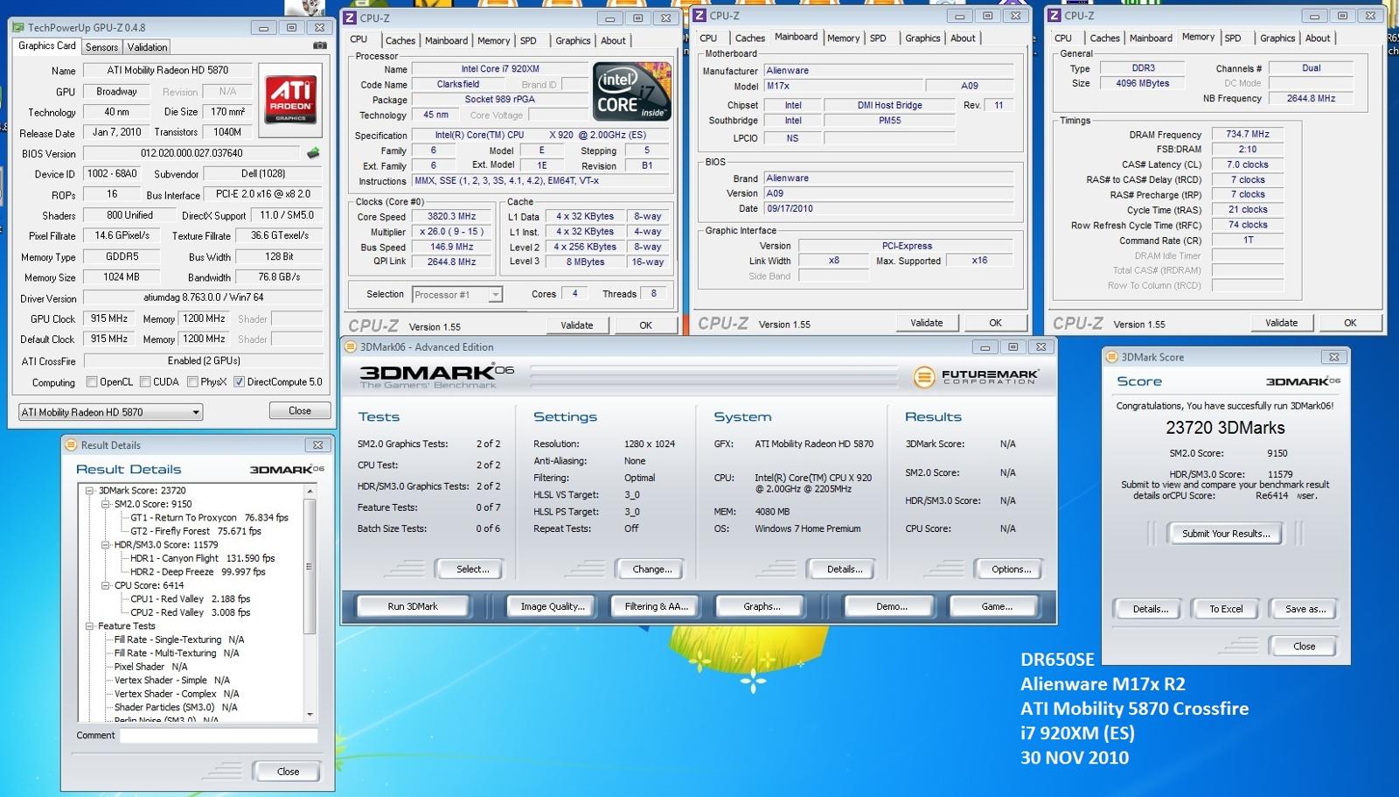Click the Comment input field
This screenshot has height=797, width=1399.
[x=219, y=736]
